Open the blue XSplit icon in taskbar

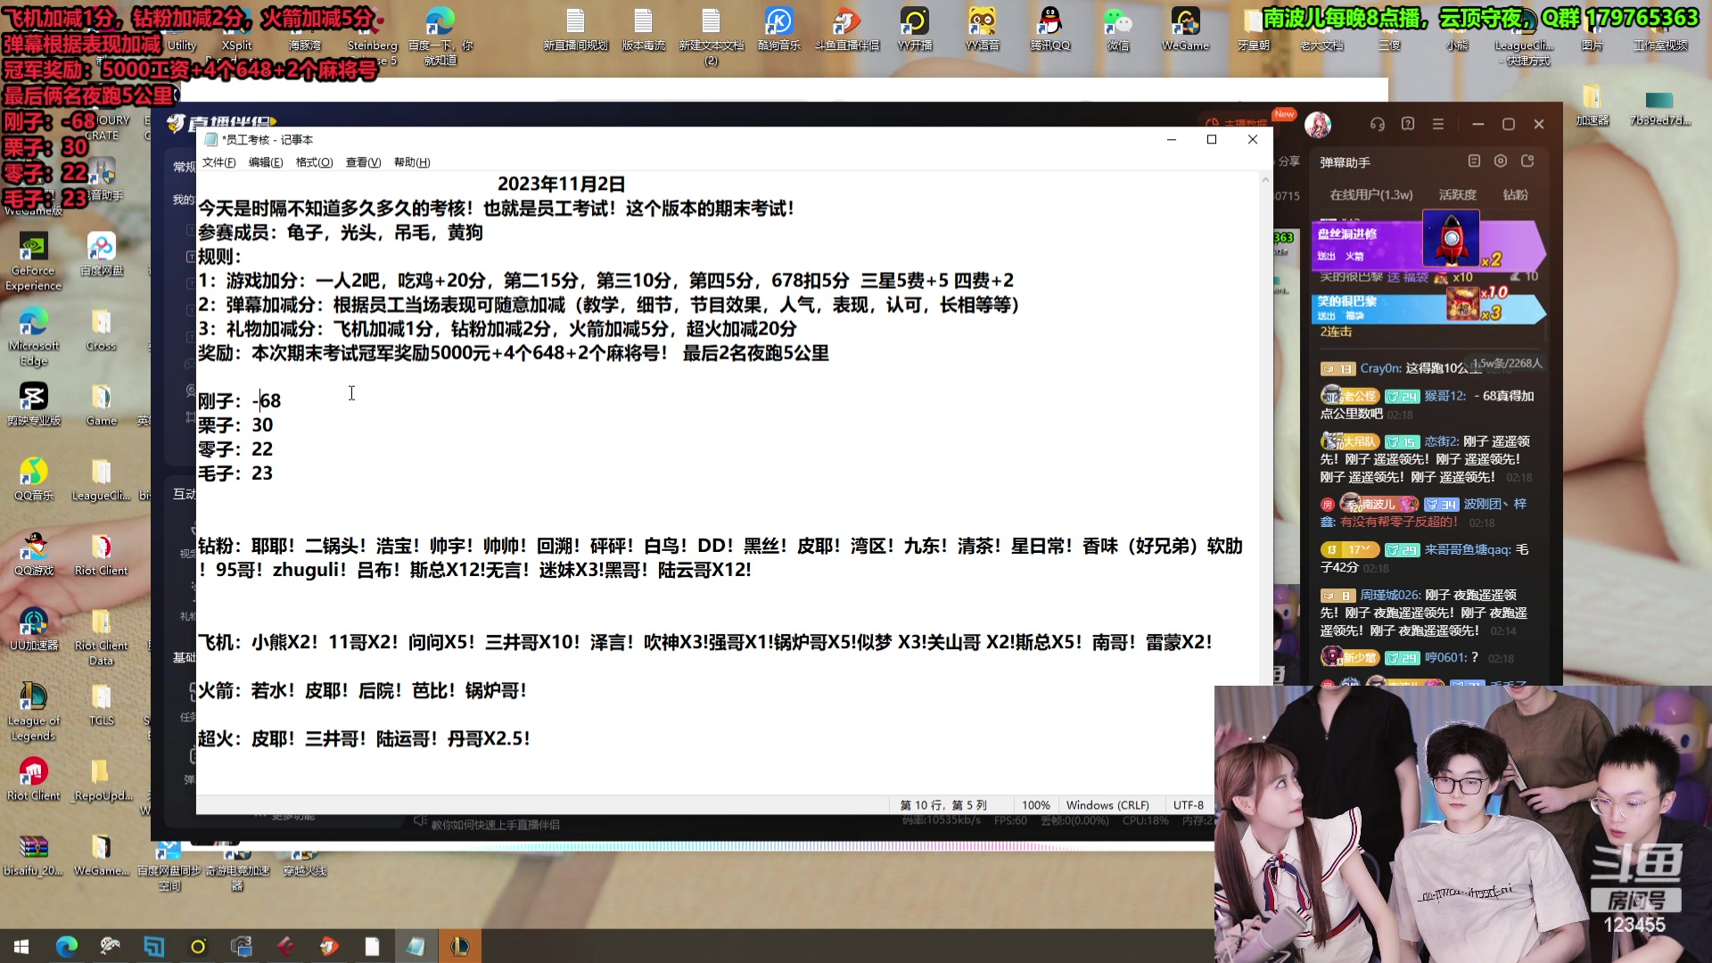coord(154,946)
